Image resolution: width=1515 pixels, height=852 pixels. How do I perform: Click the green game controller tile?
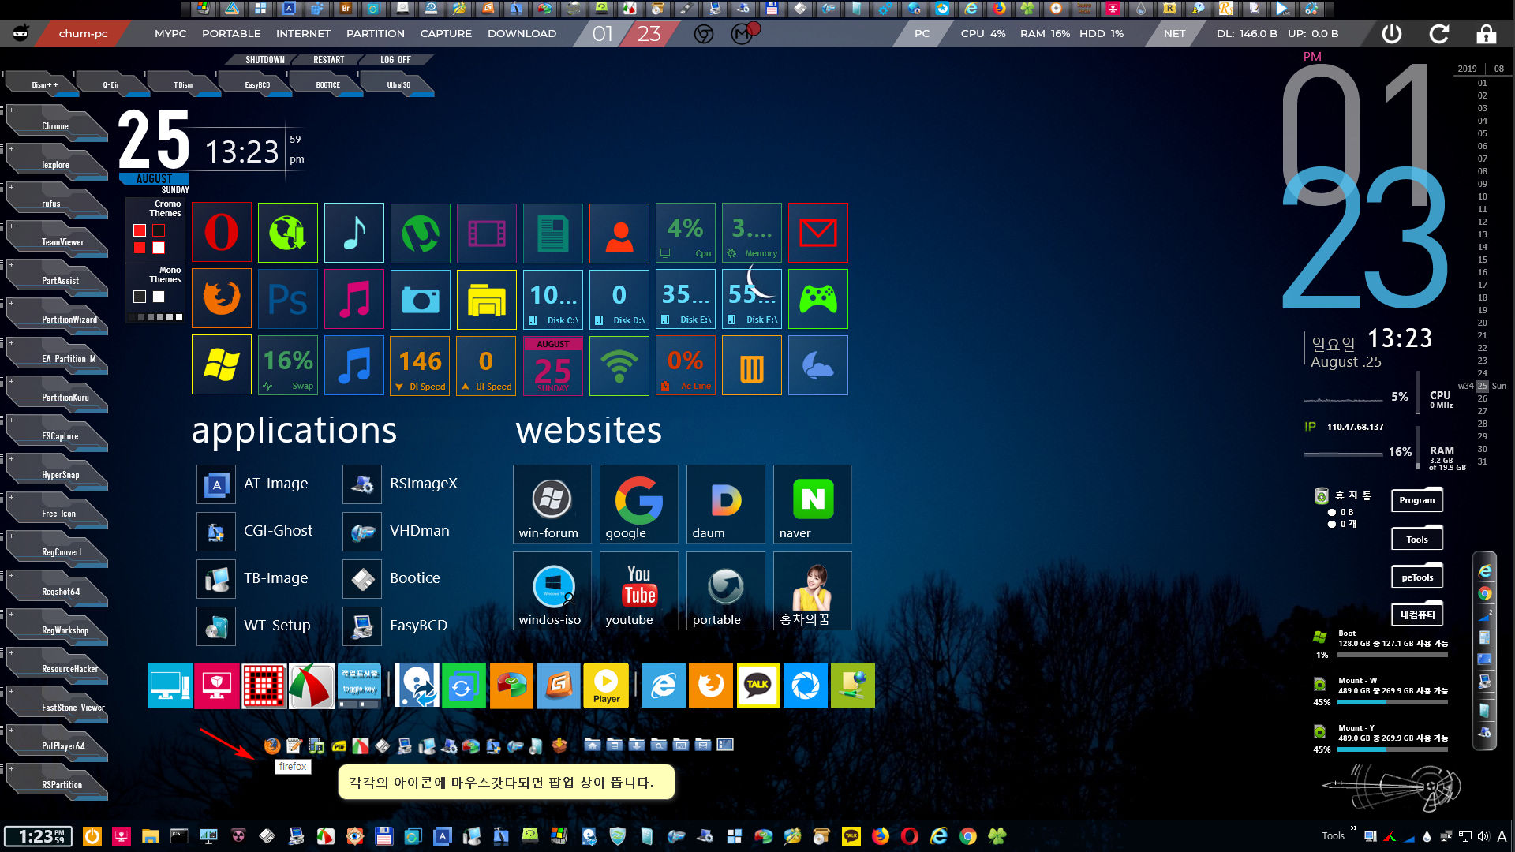tap(818, 299)
